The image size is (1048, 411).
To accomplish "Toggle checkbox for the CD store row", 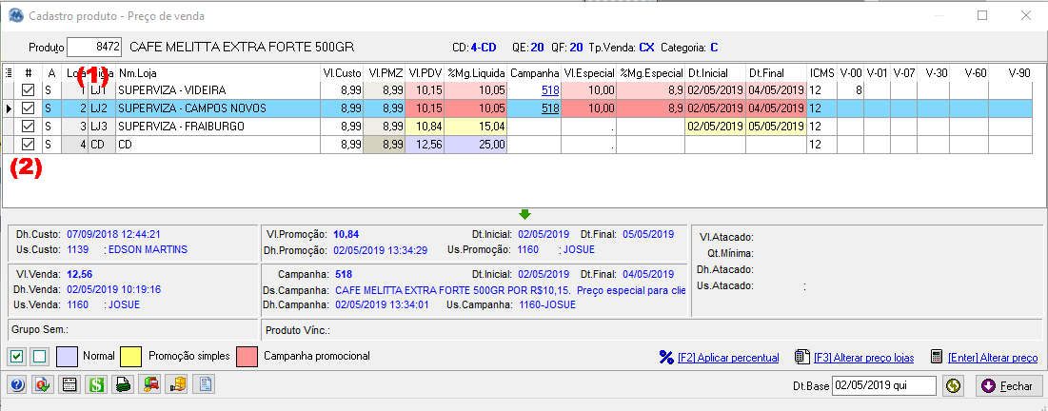I will click(28, 144).
